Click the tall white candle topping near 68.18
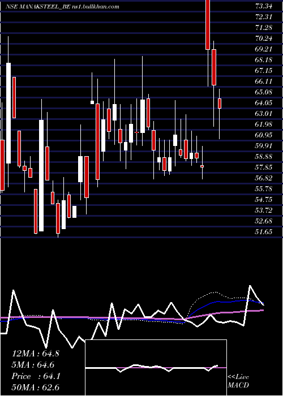283x396 pixels. click(8, 113)
